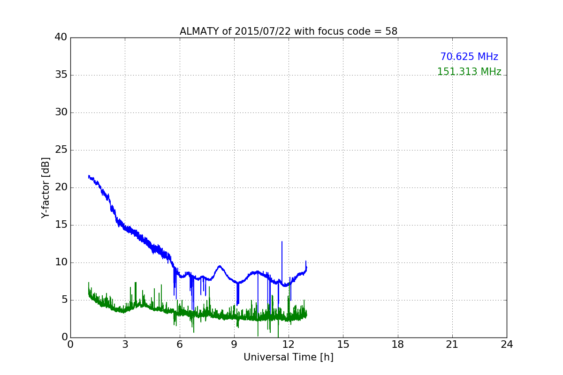
Task: Click the y-axis tick label 30
Action: pos(61,112)
